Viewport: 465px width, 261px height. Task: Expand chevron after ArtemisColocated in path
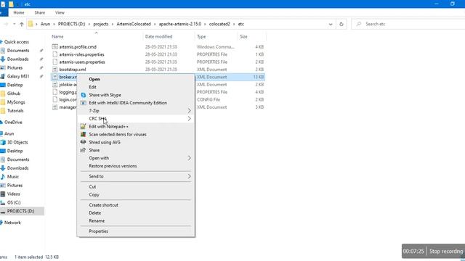point(155,24)
